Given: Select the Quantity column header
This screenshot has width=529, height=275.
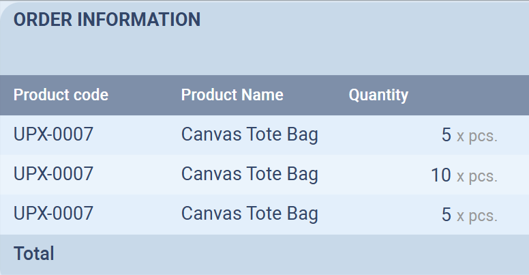Looking at the screenshot, I should pos(378,95).
